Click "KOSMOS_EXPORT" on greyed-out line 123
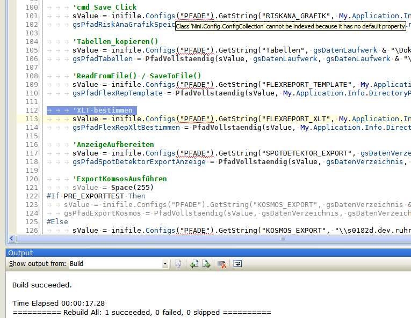 286,205
